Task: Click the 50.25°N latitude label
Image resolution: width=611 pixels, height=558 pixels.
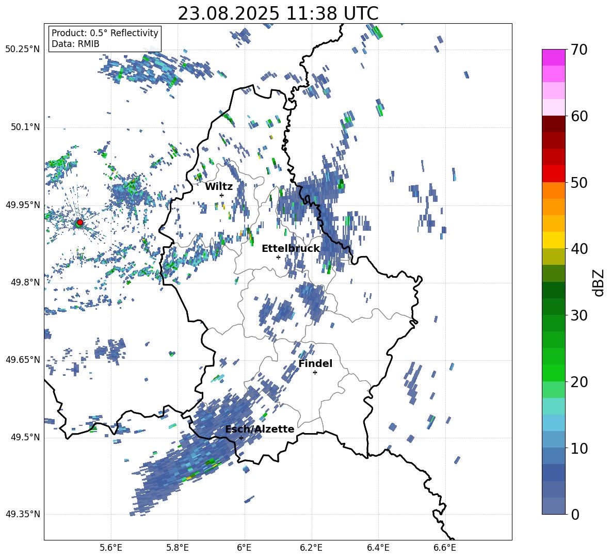Action: pyautogui.click(x=23, y=50)
